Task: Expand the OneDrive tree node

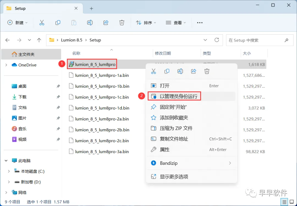Action: pyautogui.click(x=6, y=65)
